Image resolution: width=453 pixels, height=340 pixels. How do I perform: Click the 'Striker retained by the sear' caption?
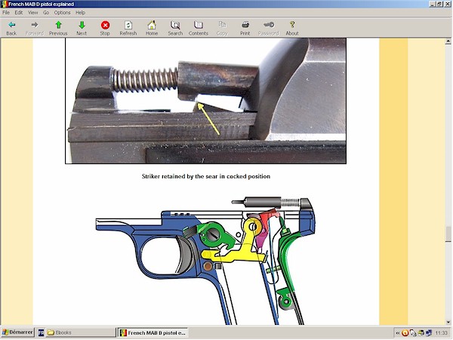(206, 176)
